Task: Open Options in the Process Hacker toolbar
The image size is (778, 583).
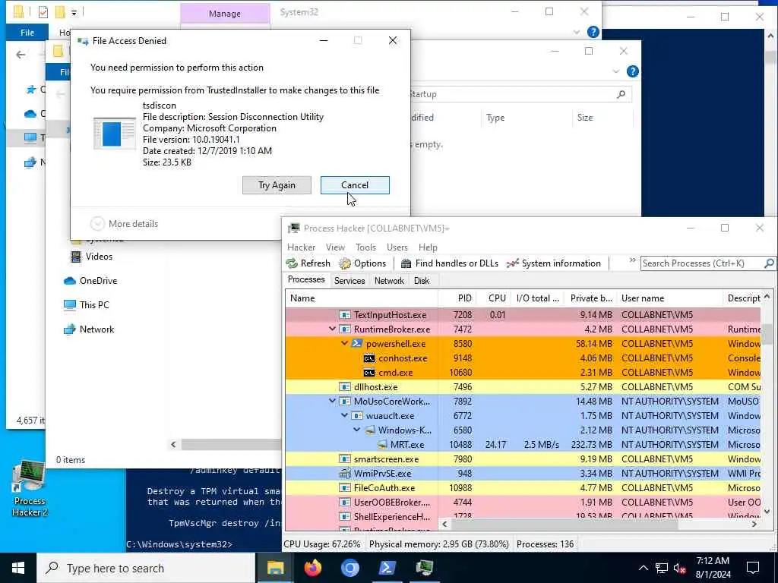Action: (362, 263)
